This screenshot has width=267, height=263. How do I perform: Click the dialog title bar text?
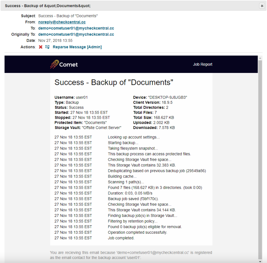tap(48, 6)
